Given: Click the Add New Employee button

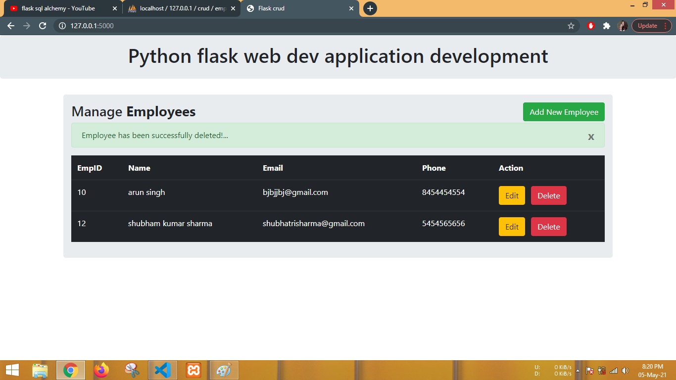Looking at the screenshot, I should click(x=563, y=112).
